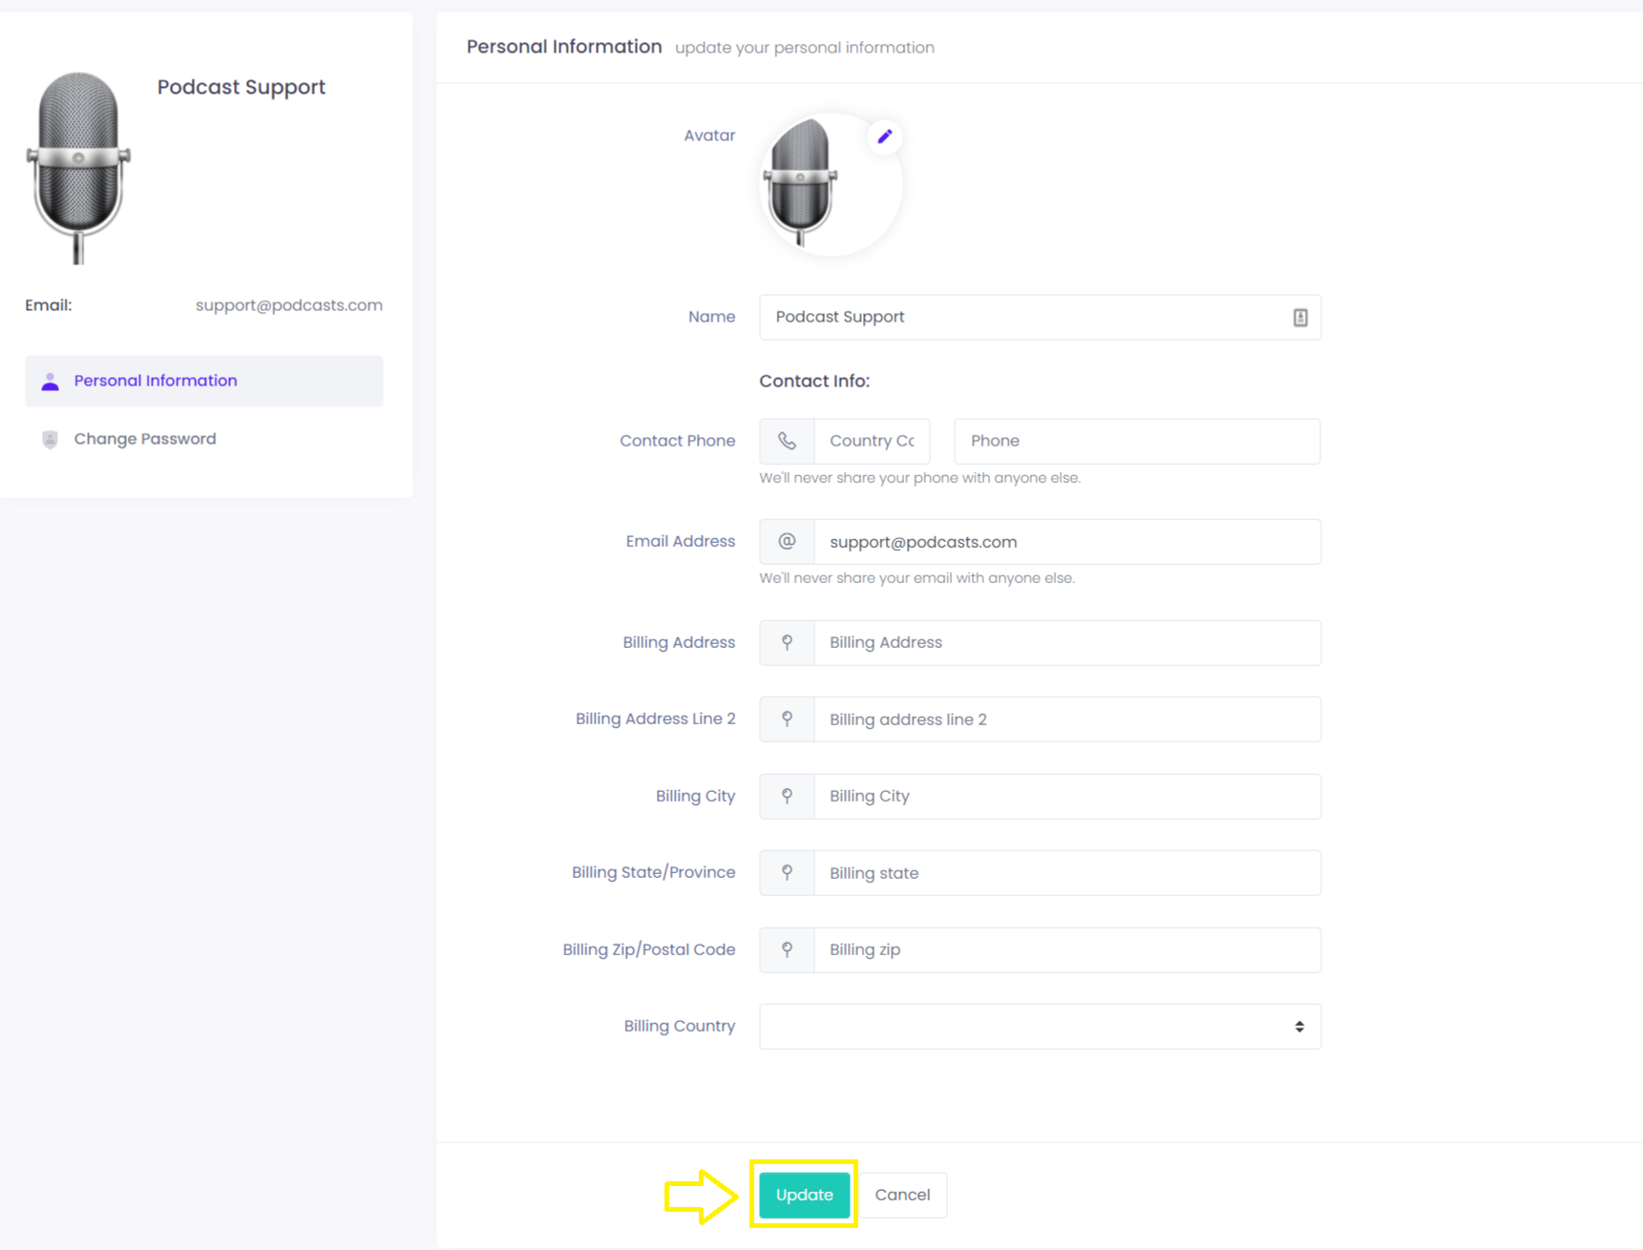Click the person icon next to Personal Information
Viewport: 1643px width, 1250px height.
(x=51, y=382)
